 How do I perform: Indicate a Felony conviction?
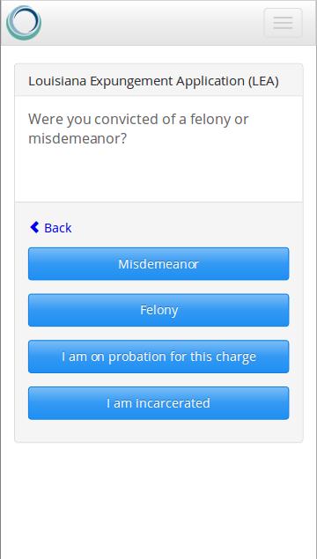tap(158, 310)
